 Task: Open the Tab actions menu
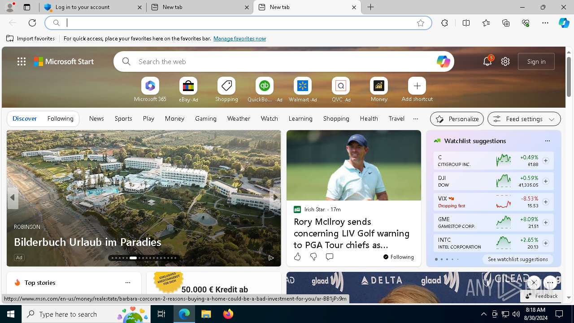click(x=27, y=7)
